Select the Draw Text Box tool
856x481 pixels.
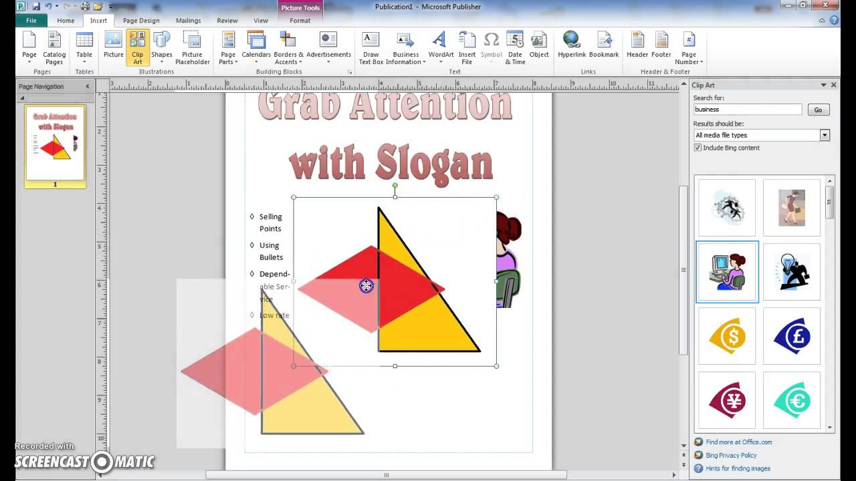(x=370, y=48)
